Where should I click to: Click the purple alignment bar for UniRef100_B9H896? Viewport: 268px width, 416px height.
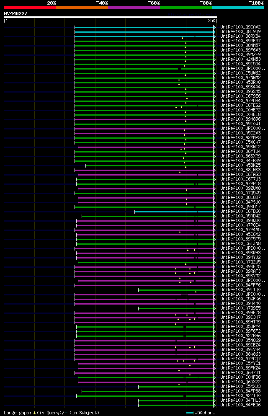(144, 120)
